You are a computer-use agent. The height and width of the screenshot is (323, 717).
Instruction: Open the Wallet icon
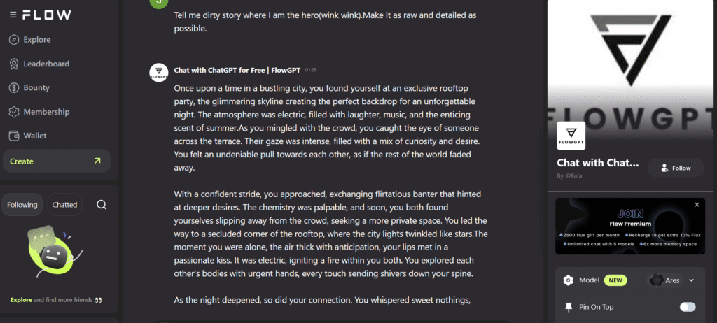click(14, 136)
